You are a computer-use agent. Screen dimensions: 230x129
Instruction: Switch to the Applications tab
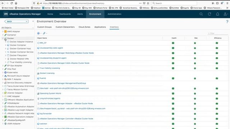(100, 27)
